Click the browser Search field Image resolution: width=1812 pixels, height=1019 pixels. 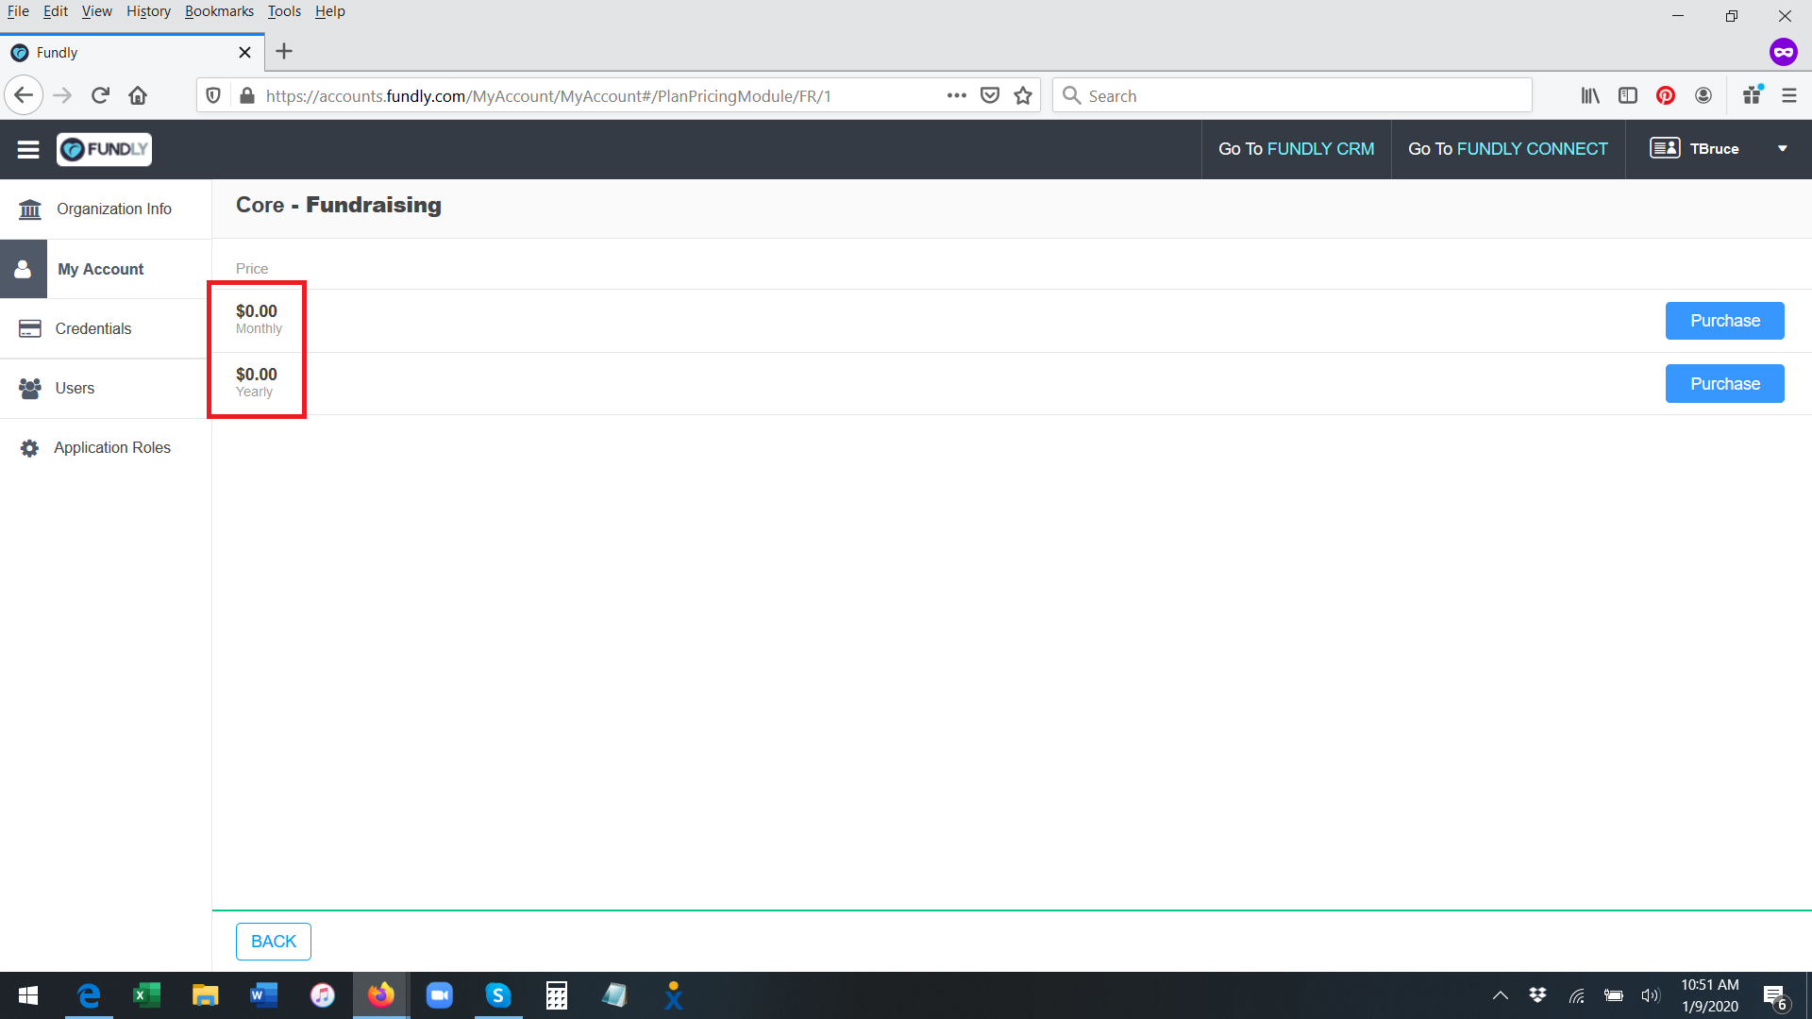pyautogui.click(x=1292, y=95)
